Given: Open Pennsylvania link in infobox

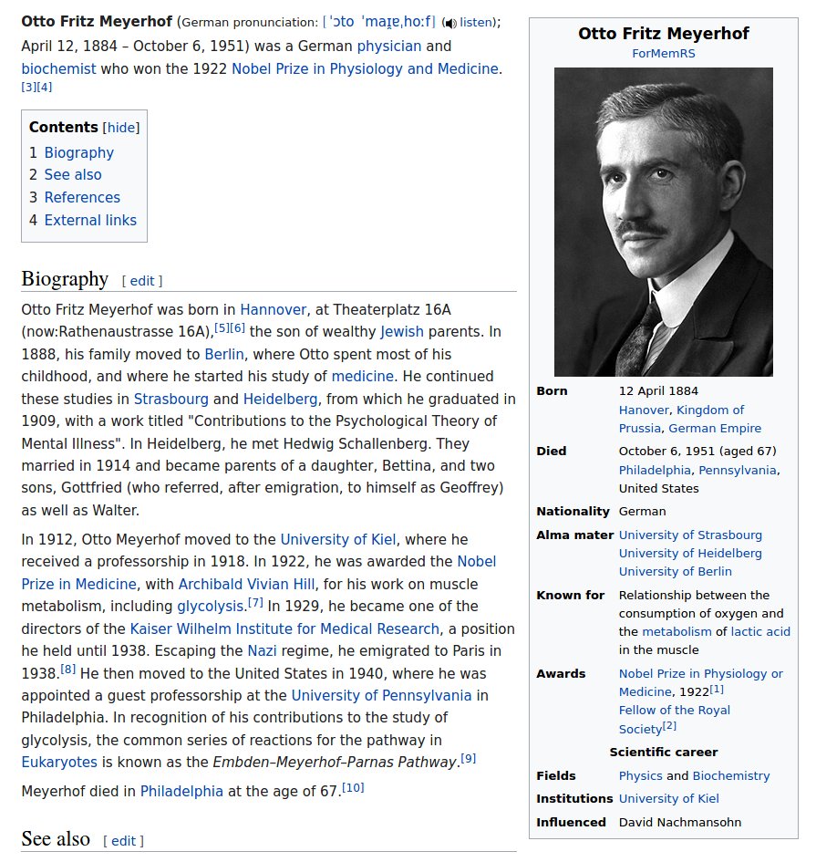Looking at the screenshot, I should (x=738, y=470).
